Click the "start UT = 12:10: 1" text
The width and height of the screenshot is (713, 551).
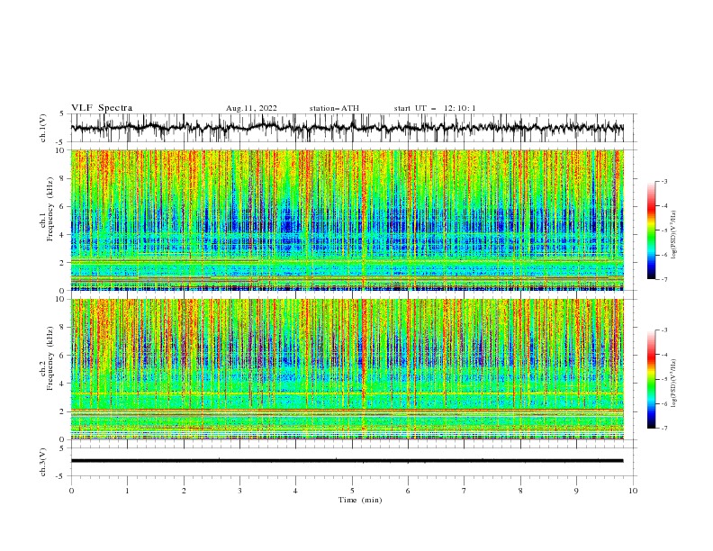[x=435, y=108]
